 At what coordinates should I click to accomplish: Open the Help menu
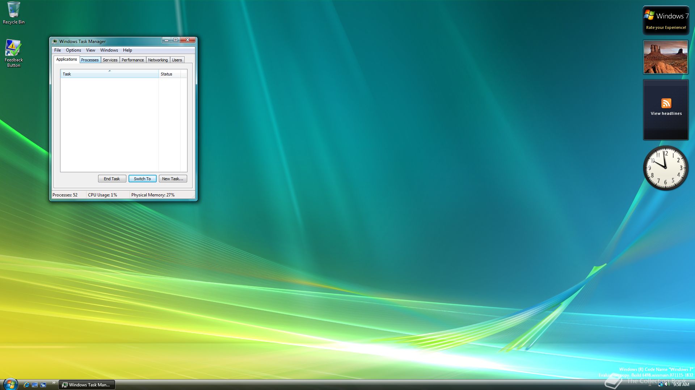[x=127, y=50]
